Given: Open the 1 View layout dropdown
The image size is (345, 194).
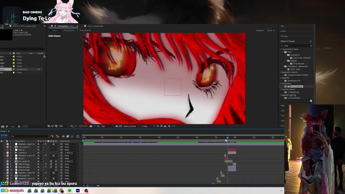Looking at the screenshot, I should [146, 126].
